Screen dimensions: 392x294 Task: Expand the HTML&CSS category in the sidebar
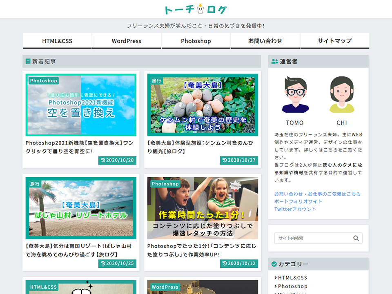tap(292, 278)
